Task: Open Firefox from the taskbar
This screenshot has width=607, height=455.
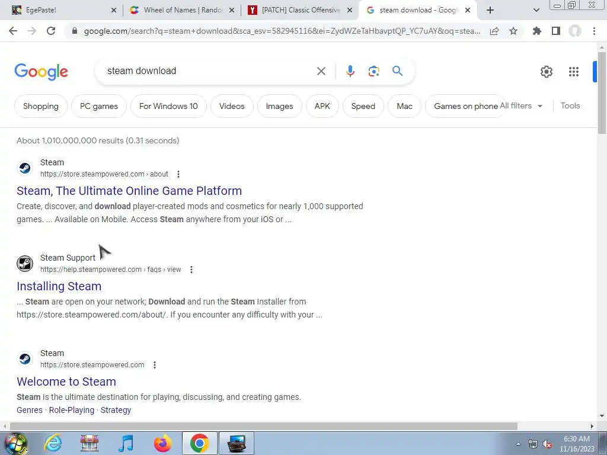Action: (162, 443)
